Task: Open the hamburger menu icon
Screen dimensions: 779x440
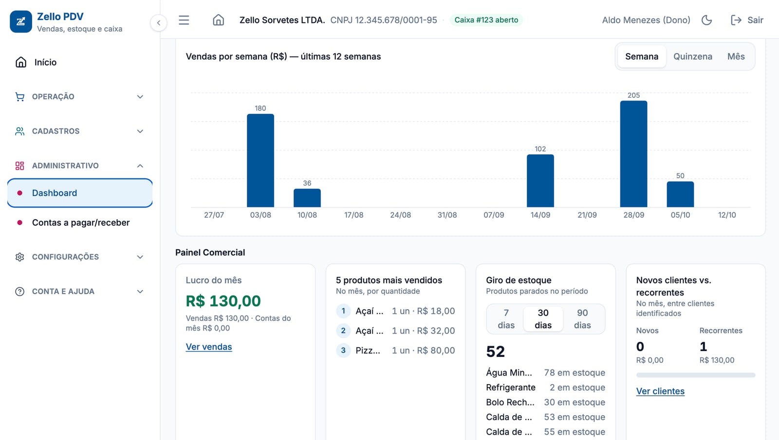Action: tap(184, 20)
